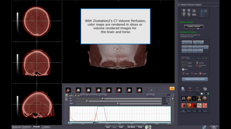The height and width of the screenshot is (129, 231).
Task: Click the Extract Heart button
Action: tap(201, 47)
